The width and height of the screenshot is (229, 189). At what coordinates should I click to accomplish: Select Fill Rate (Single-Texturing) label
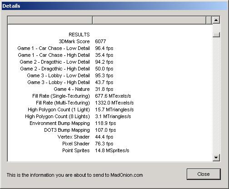click(61, 96)
